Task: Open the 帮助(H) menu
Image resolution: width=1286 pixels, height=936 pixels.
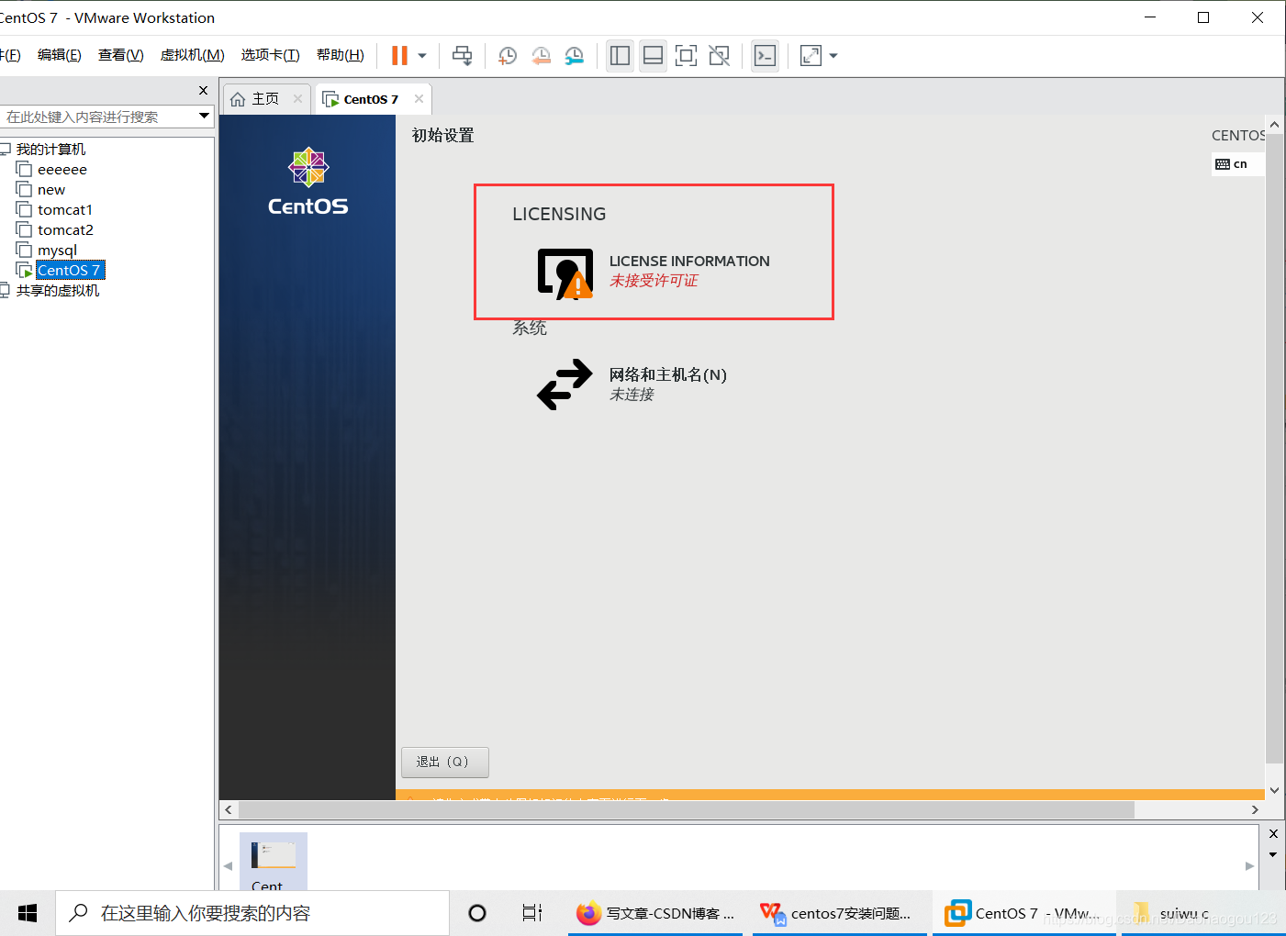Action: [341, 55]
